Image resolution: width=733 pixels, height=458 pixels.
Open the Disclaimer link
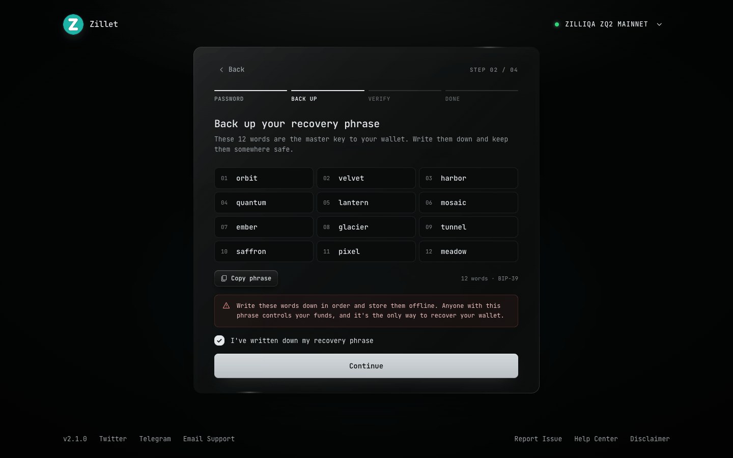(x=650, y=439)
